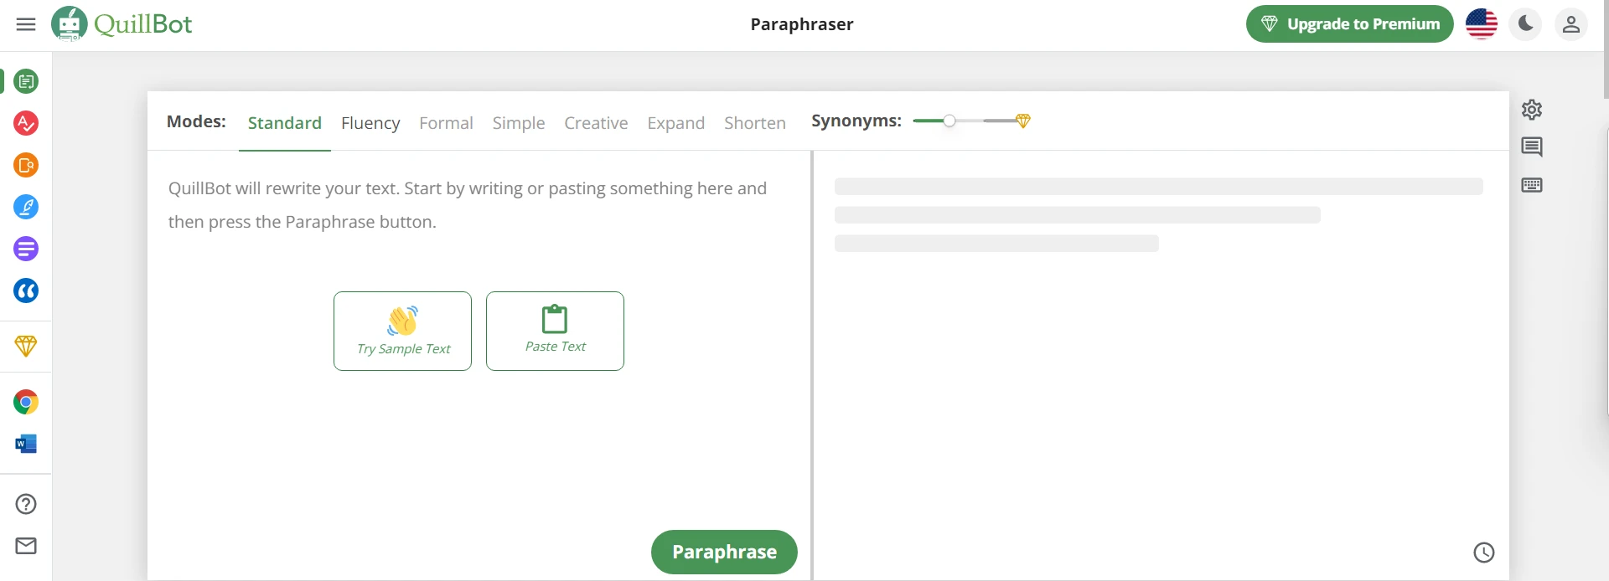This screenshot has width=1609, height=581.
Task: Open the Co-Writer sidebar icon
Action: [x=26, y=207]
